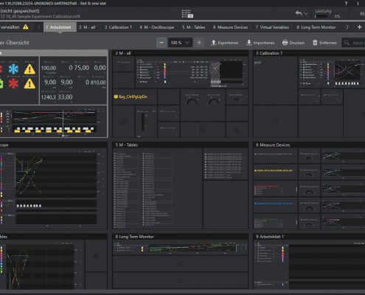Viewport: 365px width, 295px height.
Task: Click the Drucken button
Action: [293, 43]
